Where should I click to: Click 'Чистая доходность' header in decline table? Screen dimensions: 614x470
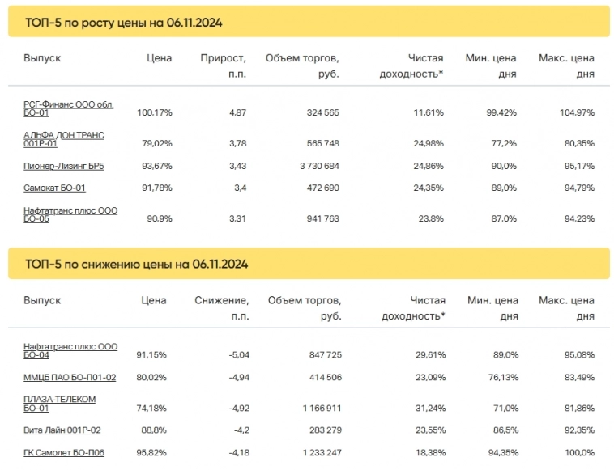[414, 308]
